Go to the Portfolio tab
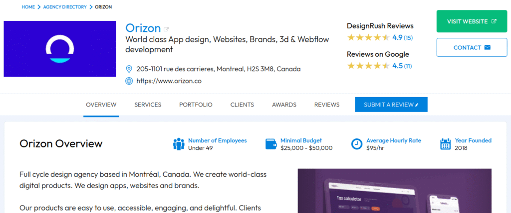The width and height of the screenshot is (511, 213). (x=196, y=105)
